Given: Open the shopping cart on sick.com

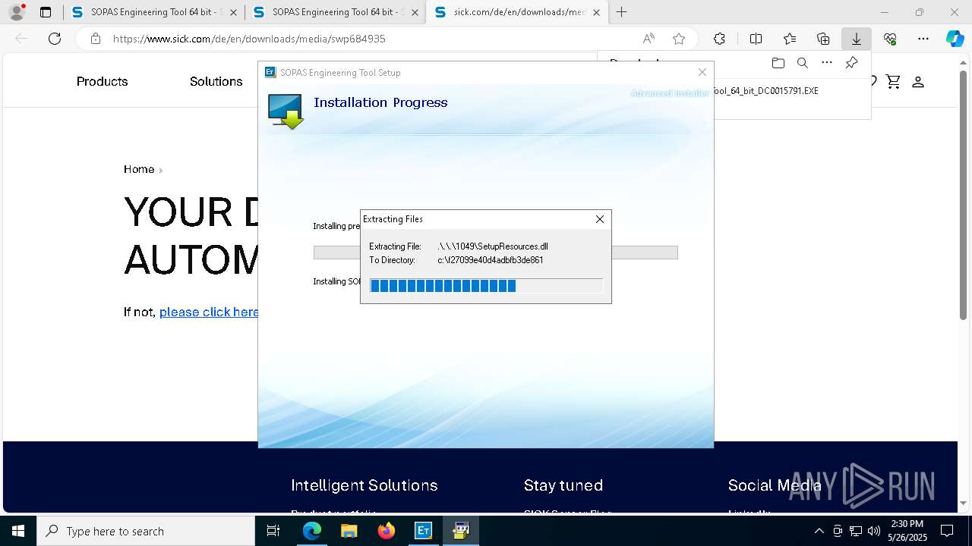Looking at the screenshot, I should tap(893, 82).
